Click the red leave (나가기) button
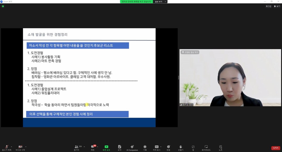The height and width of the screenshot is (152, 282). pos(275,148)
